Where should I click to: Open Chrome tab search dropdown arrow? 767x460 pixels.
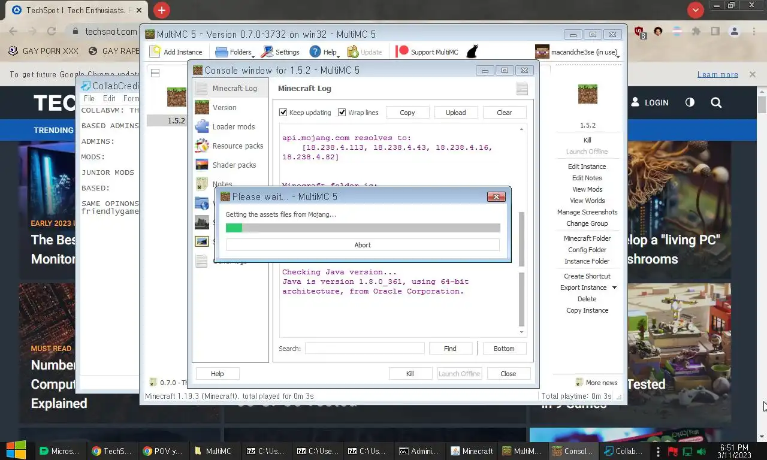coord(695,10)
